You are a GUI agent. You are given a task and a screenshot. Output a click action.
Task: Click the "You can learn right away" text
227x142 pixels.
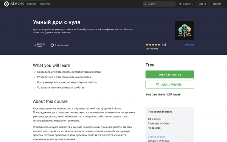click(x=163, y=94)
